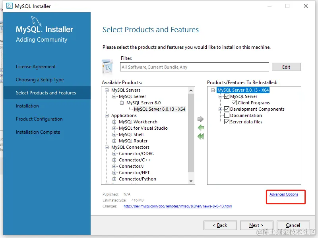Click the green single left arrow to remove product
The width and height of the screenshot is (318, 238).
201,128
